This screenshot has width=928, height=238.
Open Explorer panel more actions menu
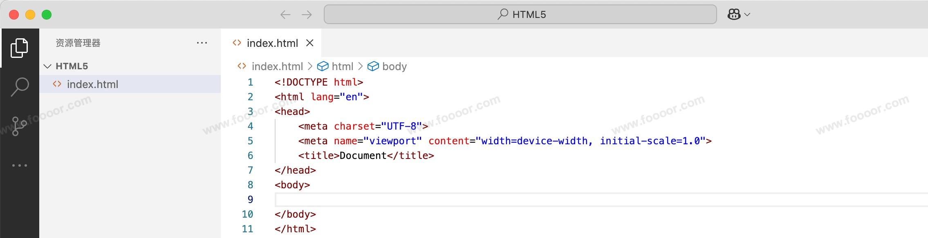click(x=202, y=43)
